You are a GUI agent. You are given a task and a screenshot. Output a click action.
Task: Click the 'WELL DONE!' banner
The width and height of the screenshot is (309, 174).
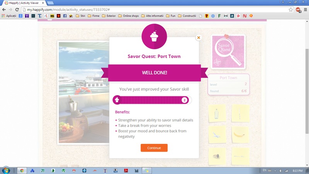[x=154, y=73]
